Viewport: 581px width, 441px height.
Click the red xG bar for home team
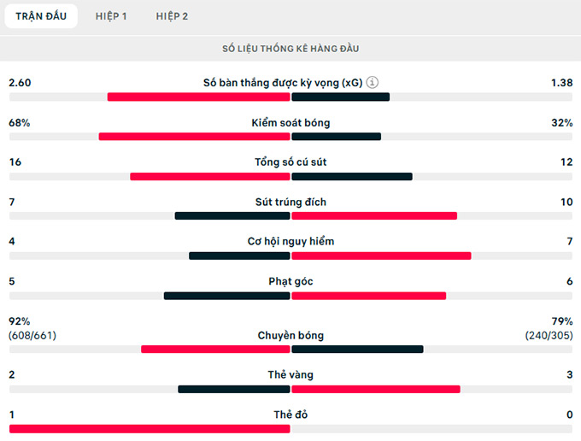[198, 97]
